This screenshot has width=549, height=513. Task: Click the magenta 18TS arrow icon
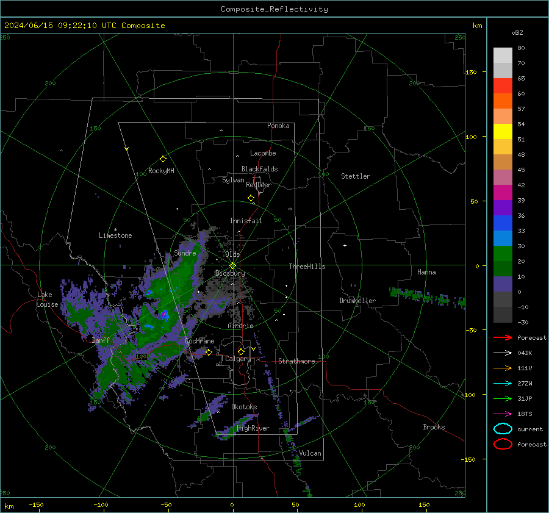pos(503,414)
